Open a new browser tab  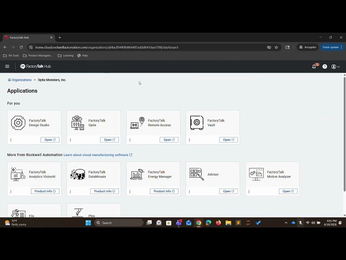59,37
